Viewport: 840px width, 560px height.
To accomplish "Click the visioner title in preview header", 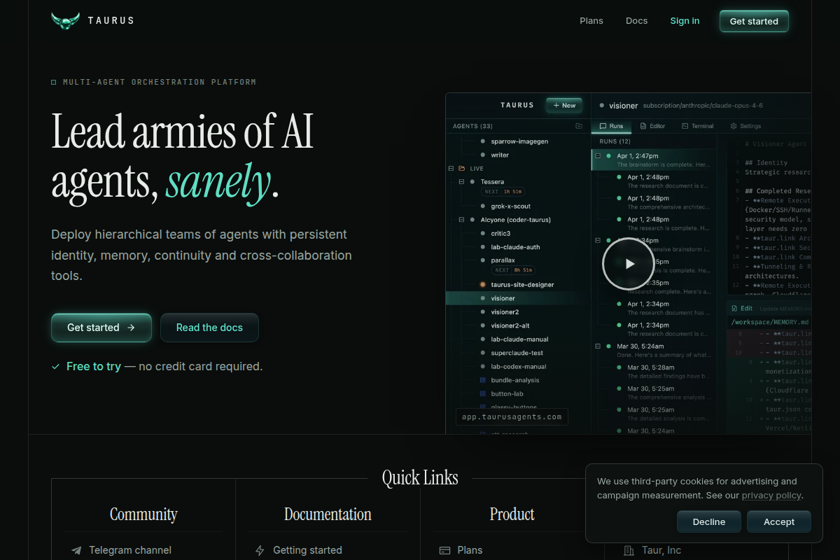I will [x=623, y=106].
